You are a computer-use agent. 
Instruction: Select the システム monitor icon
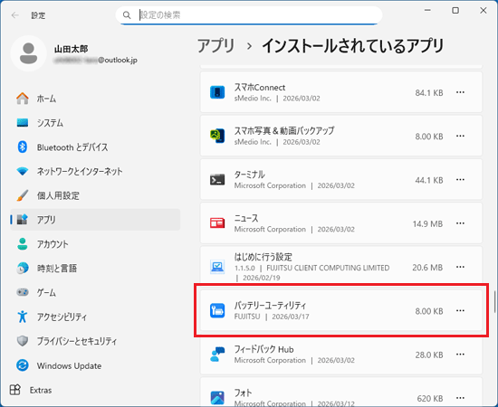[x=23, y=122]
